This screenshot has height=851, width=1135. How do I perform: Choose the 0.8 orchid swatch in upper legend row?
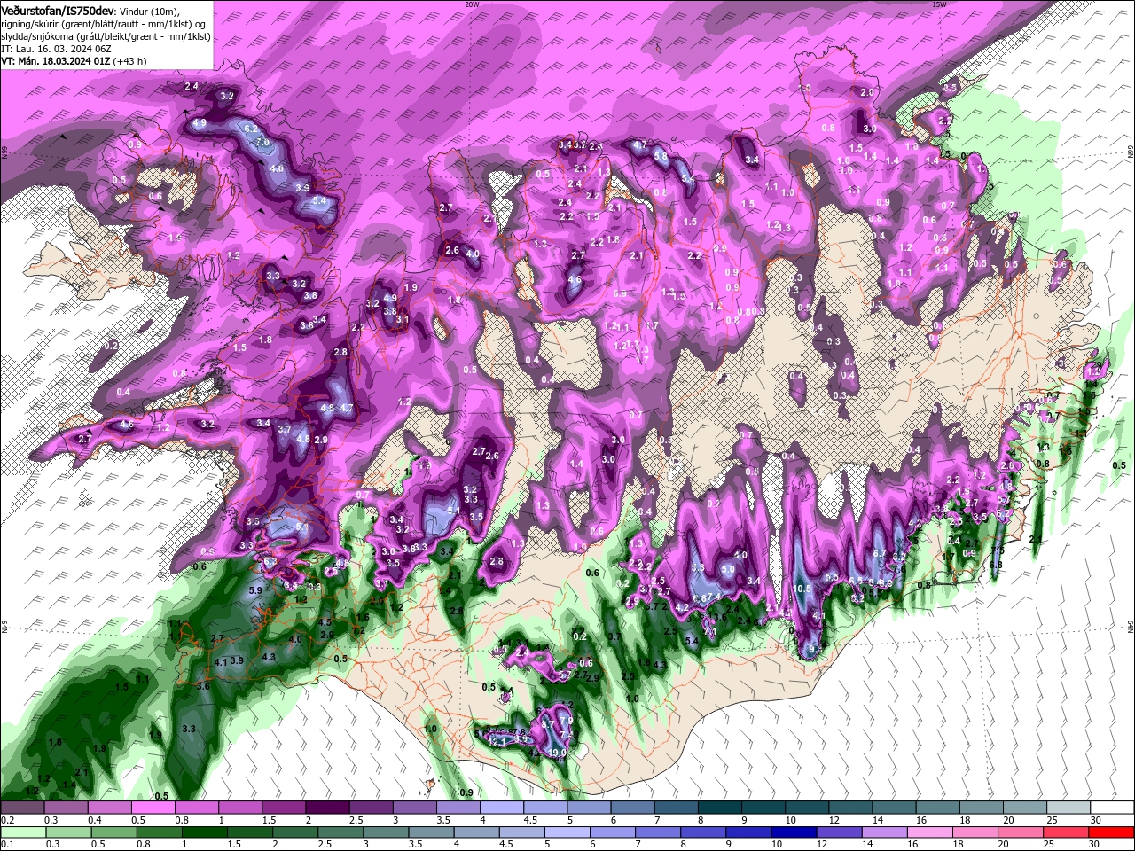[196, 808]
